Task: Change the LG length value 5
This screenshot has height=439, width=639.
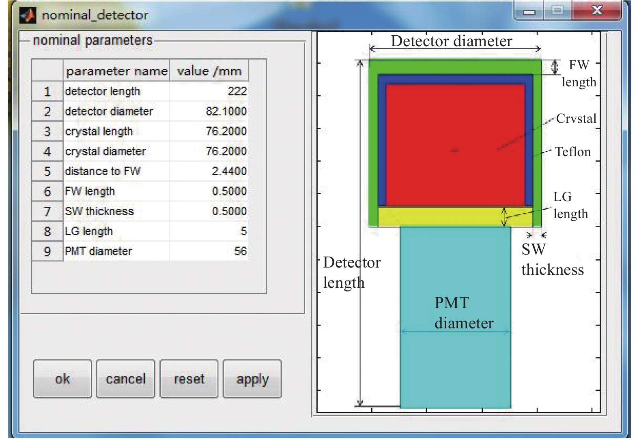Action: pyautogui.click(x=209, y=231)
